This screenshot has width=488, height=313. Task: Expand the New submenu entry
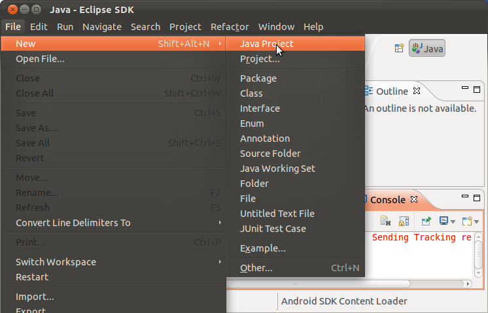(x=113, y=44)
